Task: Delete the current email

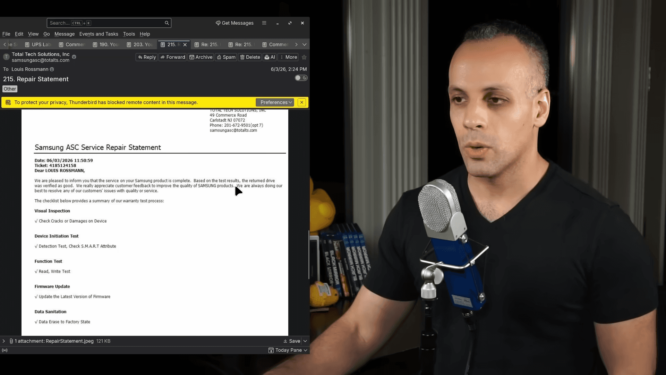Action: coord(250,57)
